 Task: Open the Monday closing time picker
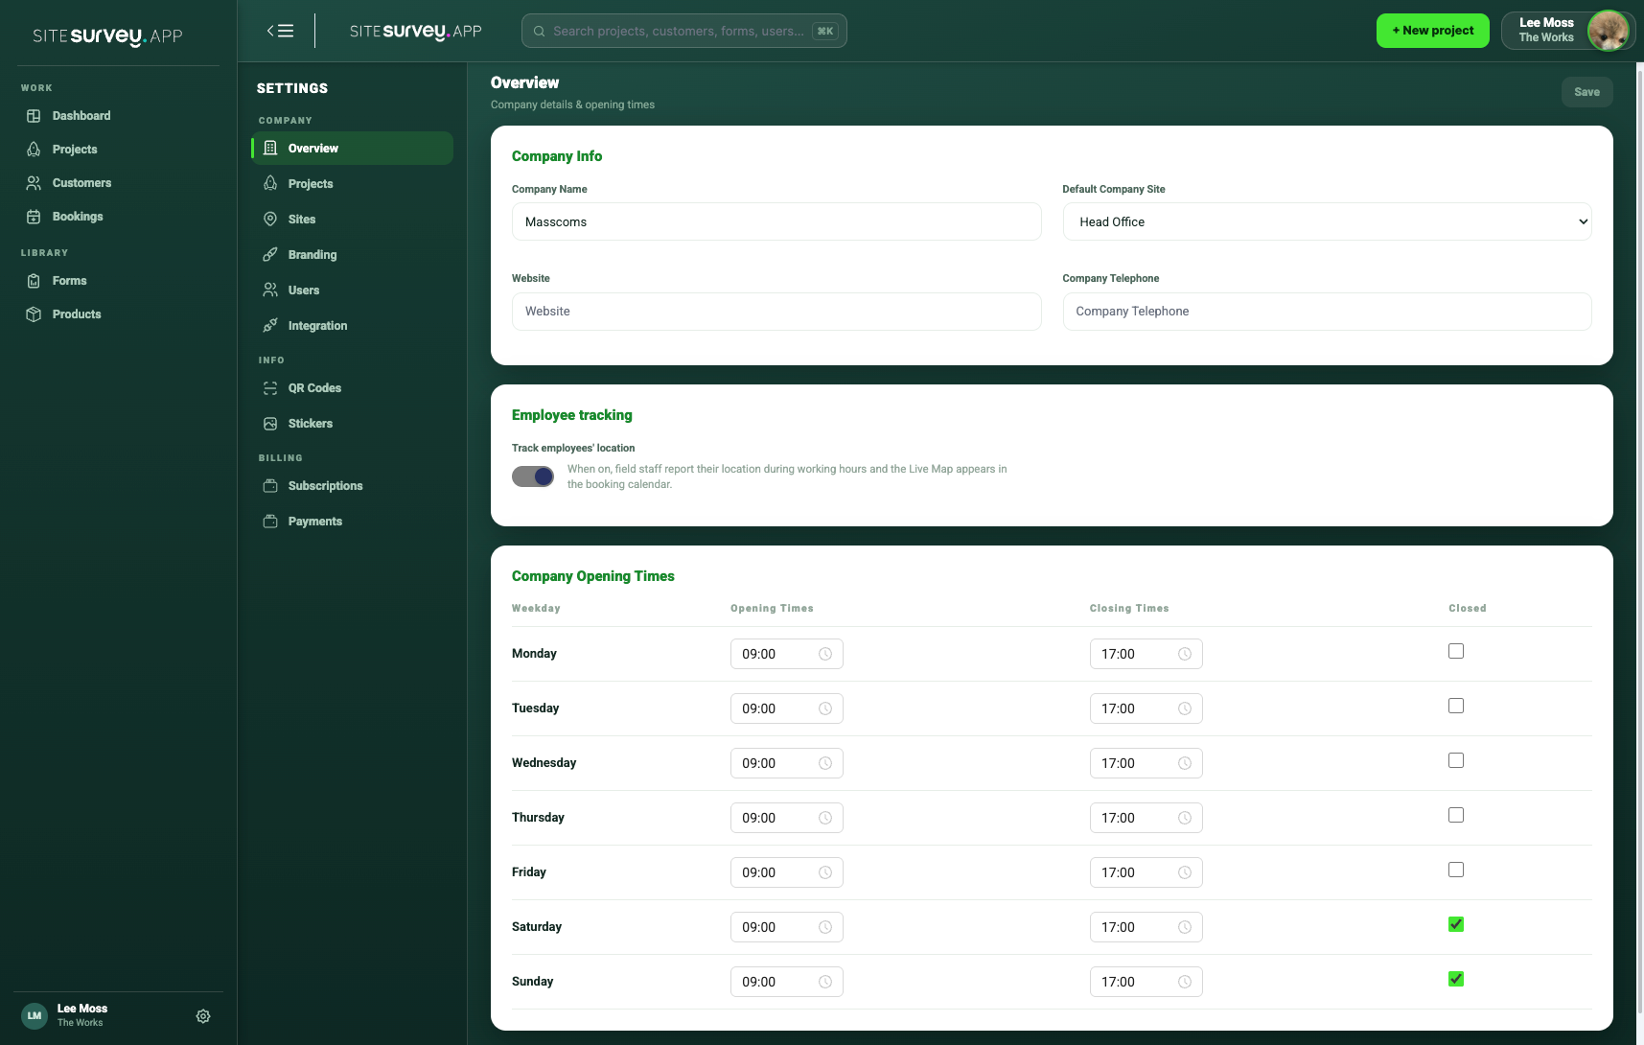pos(1146,654)
